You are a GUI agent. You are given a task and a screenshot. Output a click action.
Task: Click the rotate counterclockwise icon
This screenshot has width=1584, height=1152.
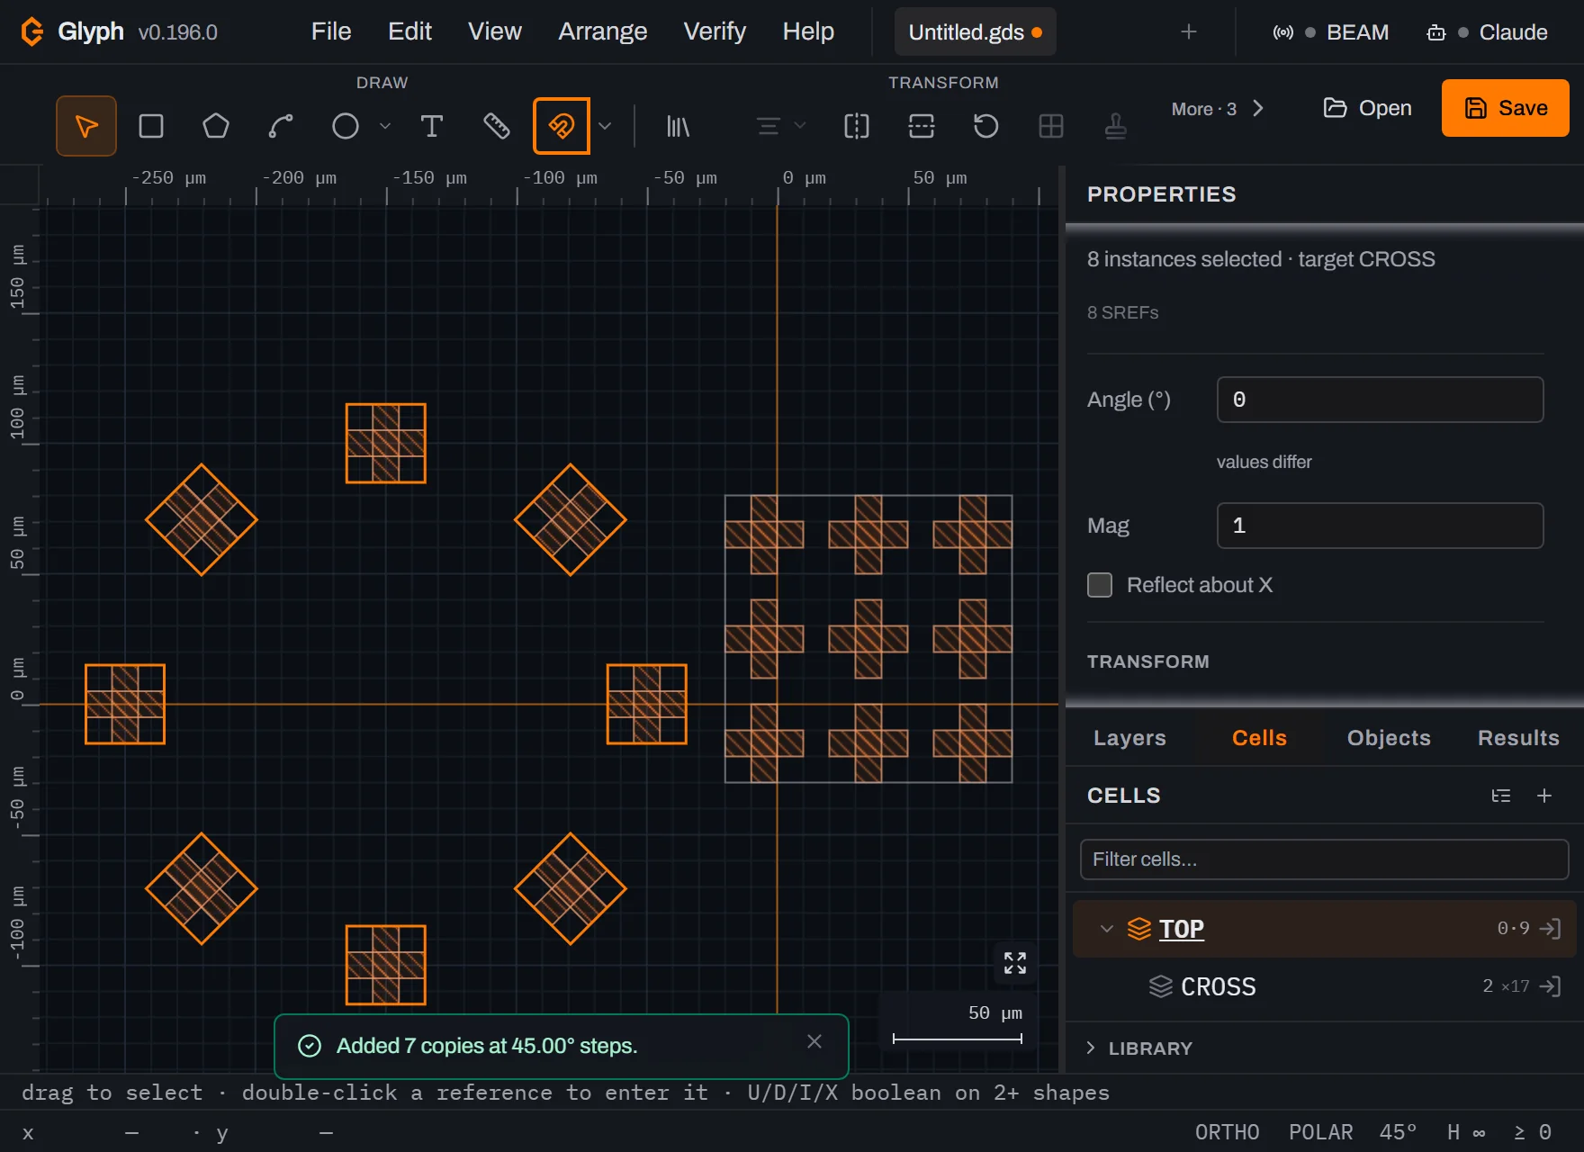986,126
